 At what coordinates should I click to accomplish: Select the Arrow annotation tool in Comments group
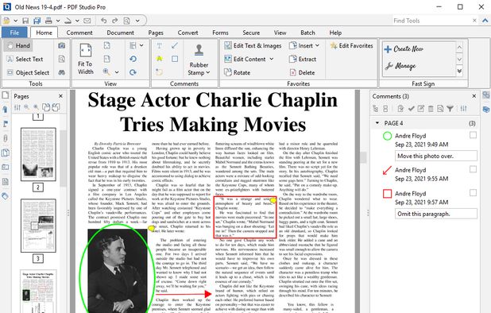[175, 46]
